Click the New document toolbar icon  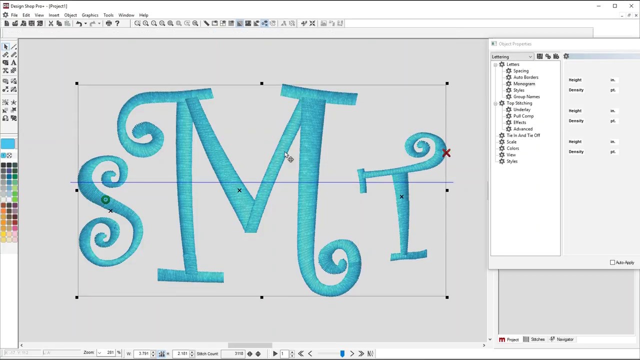[6, 23]
